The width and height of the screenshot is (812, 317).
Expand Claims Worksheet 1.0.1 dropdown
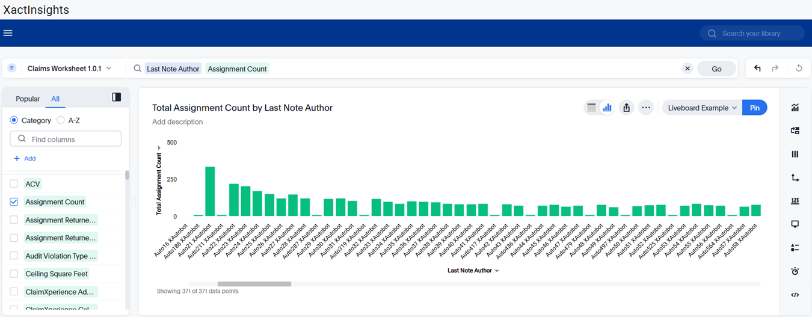[69, 69]
